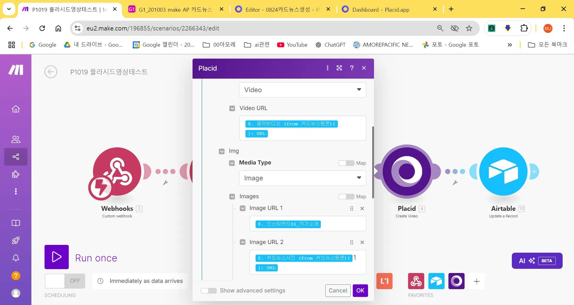
Task: Toggle Image URL 1 checkbox
Action: 243,208
